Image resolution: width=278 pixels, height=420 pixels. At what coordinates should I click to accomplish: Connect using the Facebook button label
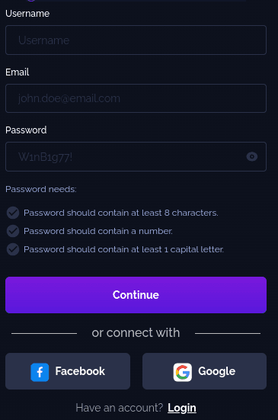click(80, 371)
